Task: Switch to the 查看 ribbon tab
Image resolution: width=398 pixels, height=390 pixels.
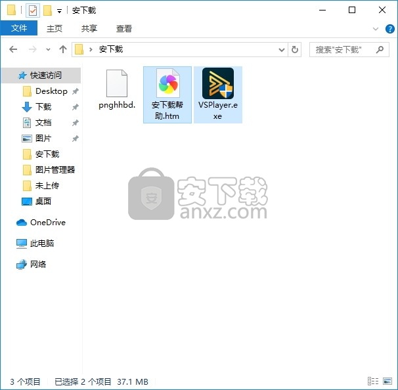Action: (x=124, y=28)
